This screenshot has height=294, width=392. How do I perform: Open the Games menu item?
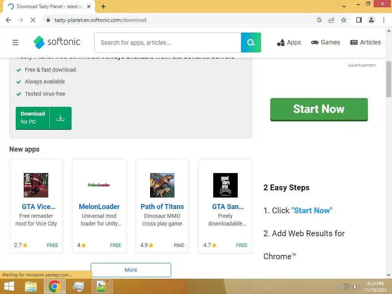pos(325,42)
